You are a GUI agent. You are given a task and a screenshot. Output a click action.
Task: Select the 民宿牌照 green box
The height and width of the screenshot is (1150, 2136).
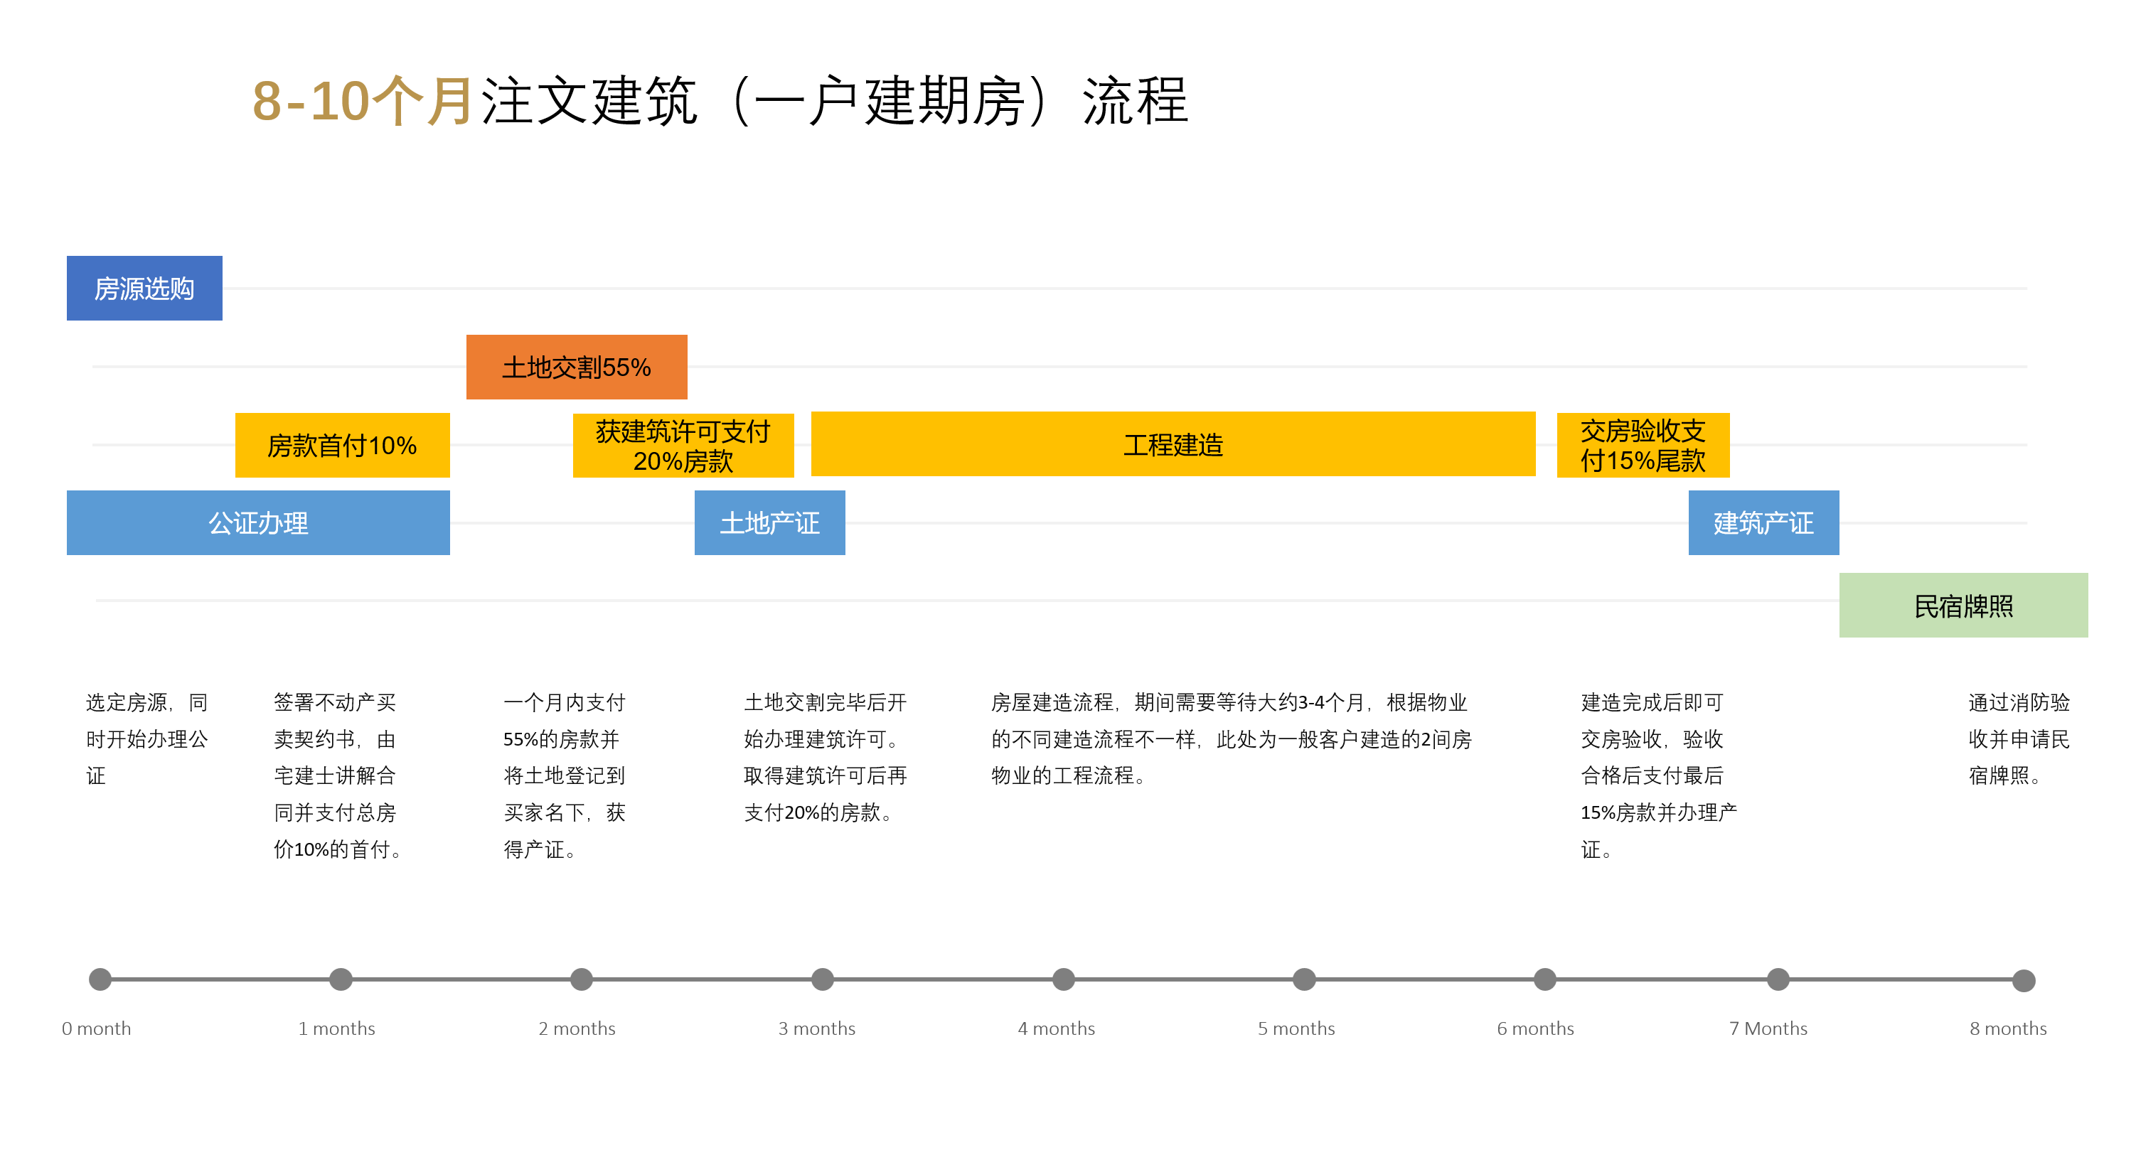coord(1963,606)
